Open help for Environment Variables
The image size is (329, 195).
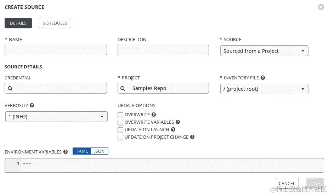[66, 152]
